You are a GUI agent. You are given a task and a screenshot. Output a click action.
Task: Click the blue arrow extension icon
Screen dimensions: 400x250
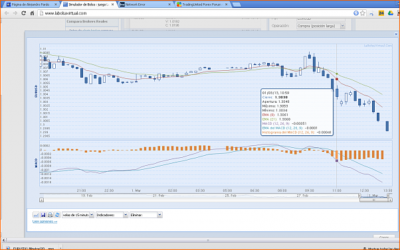pyautogui.click(x=372, y=13)
